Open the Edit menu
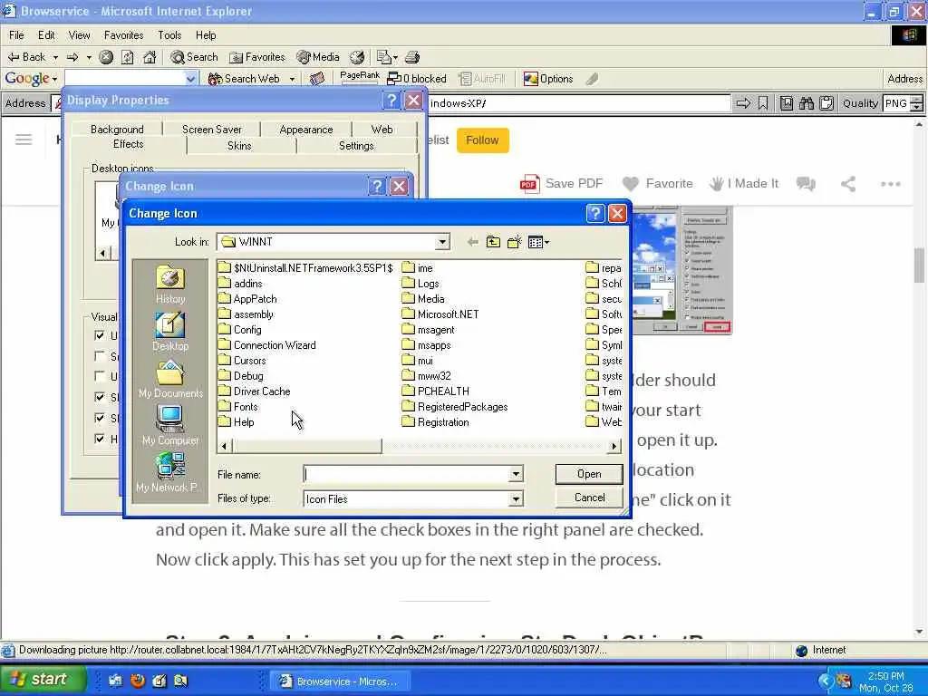The width and height of the screenshot is (928, 696). 46,35
